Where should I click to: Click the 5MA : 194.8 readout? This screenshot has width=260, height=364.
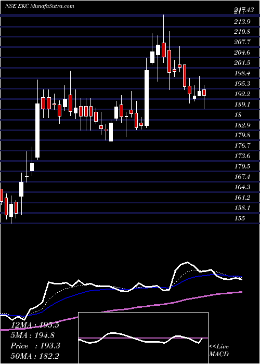point(33,335)
